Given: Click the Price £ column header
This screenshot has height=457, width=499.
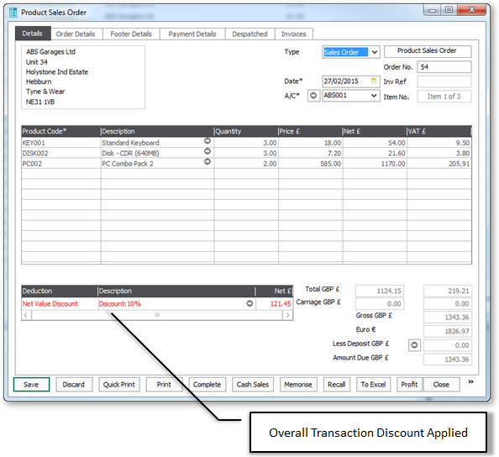Looking at the screenshot, I should [310, 131].
